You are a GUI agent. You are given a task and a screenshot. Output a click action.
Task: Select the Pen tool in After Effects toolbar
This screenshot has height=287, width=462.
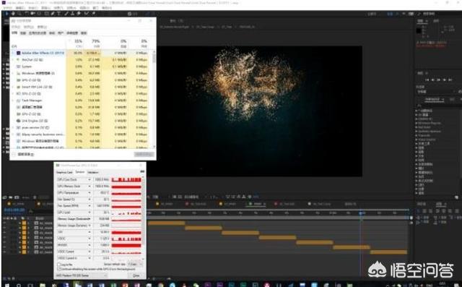coord(53,14)
